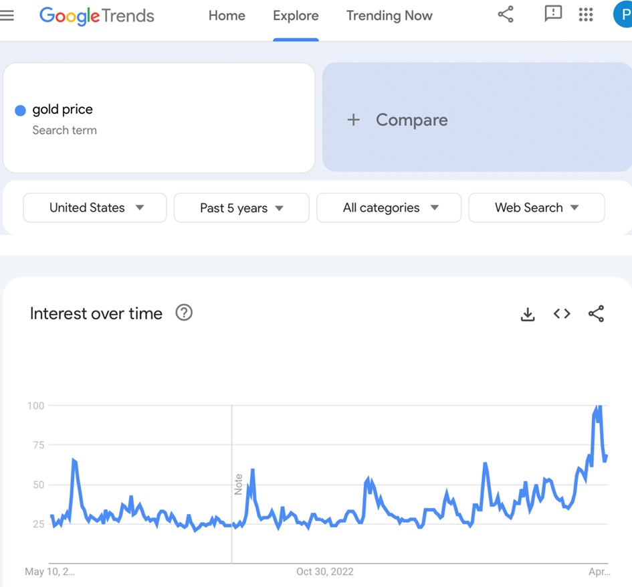Screen dimensions: 632x587
Task: Open the send feedback icon
Action: [553, 15]
